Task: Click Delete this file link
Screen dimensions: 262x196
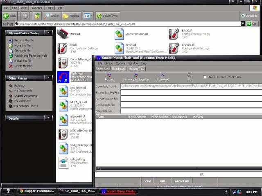Action: (23, 66)
